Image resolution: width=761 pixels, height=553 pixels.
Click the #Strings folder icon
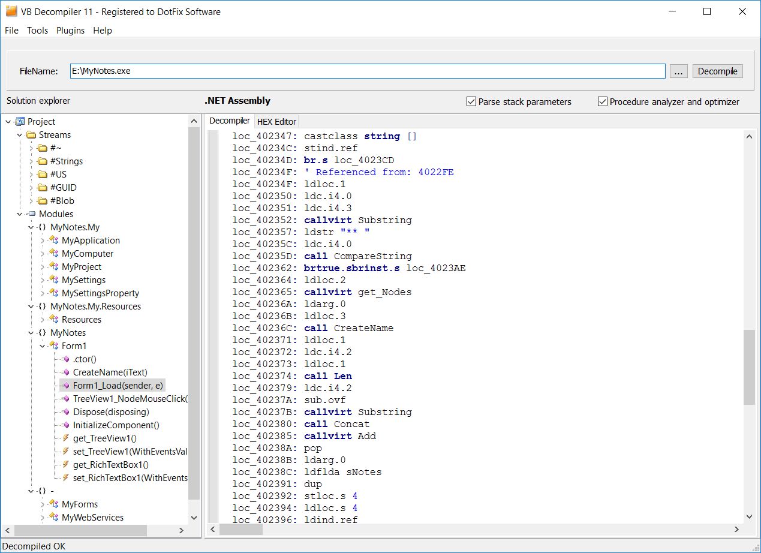(42, 161)
